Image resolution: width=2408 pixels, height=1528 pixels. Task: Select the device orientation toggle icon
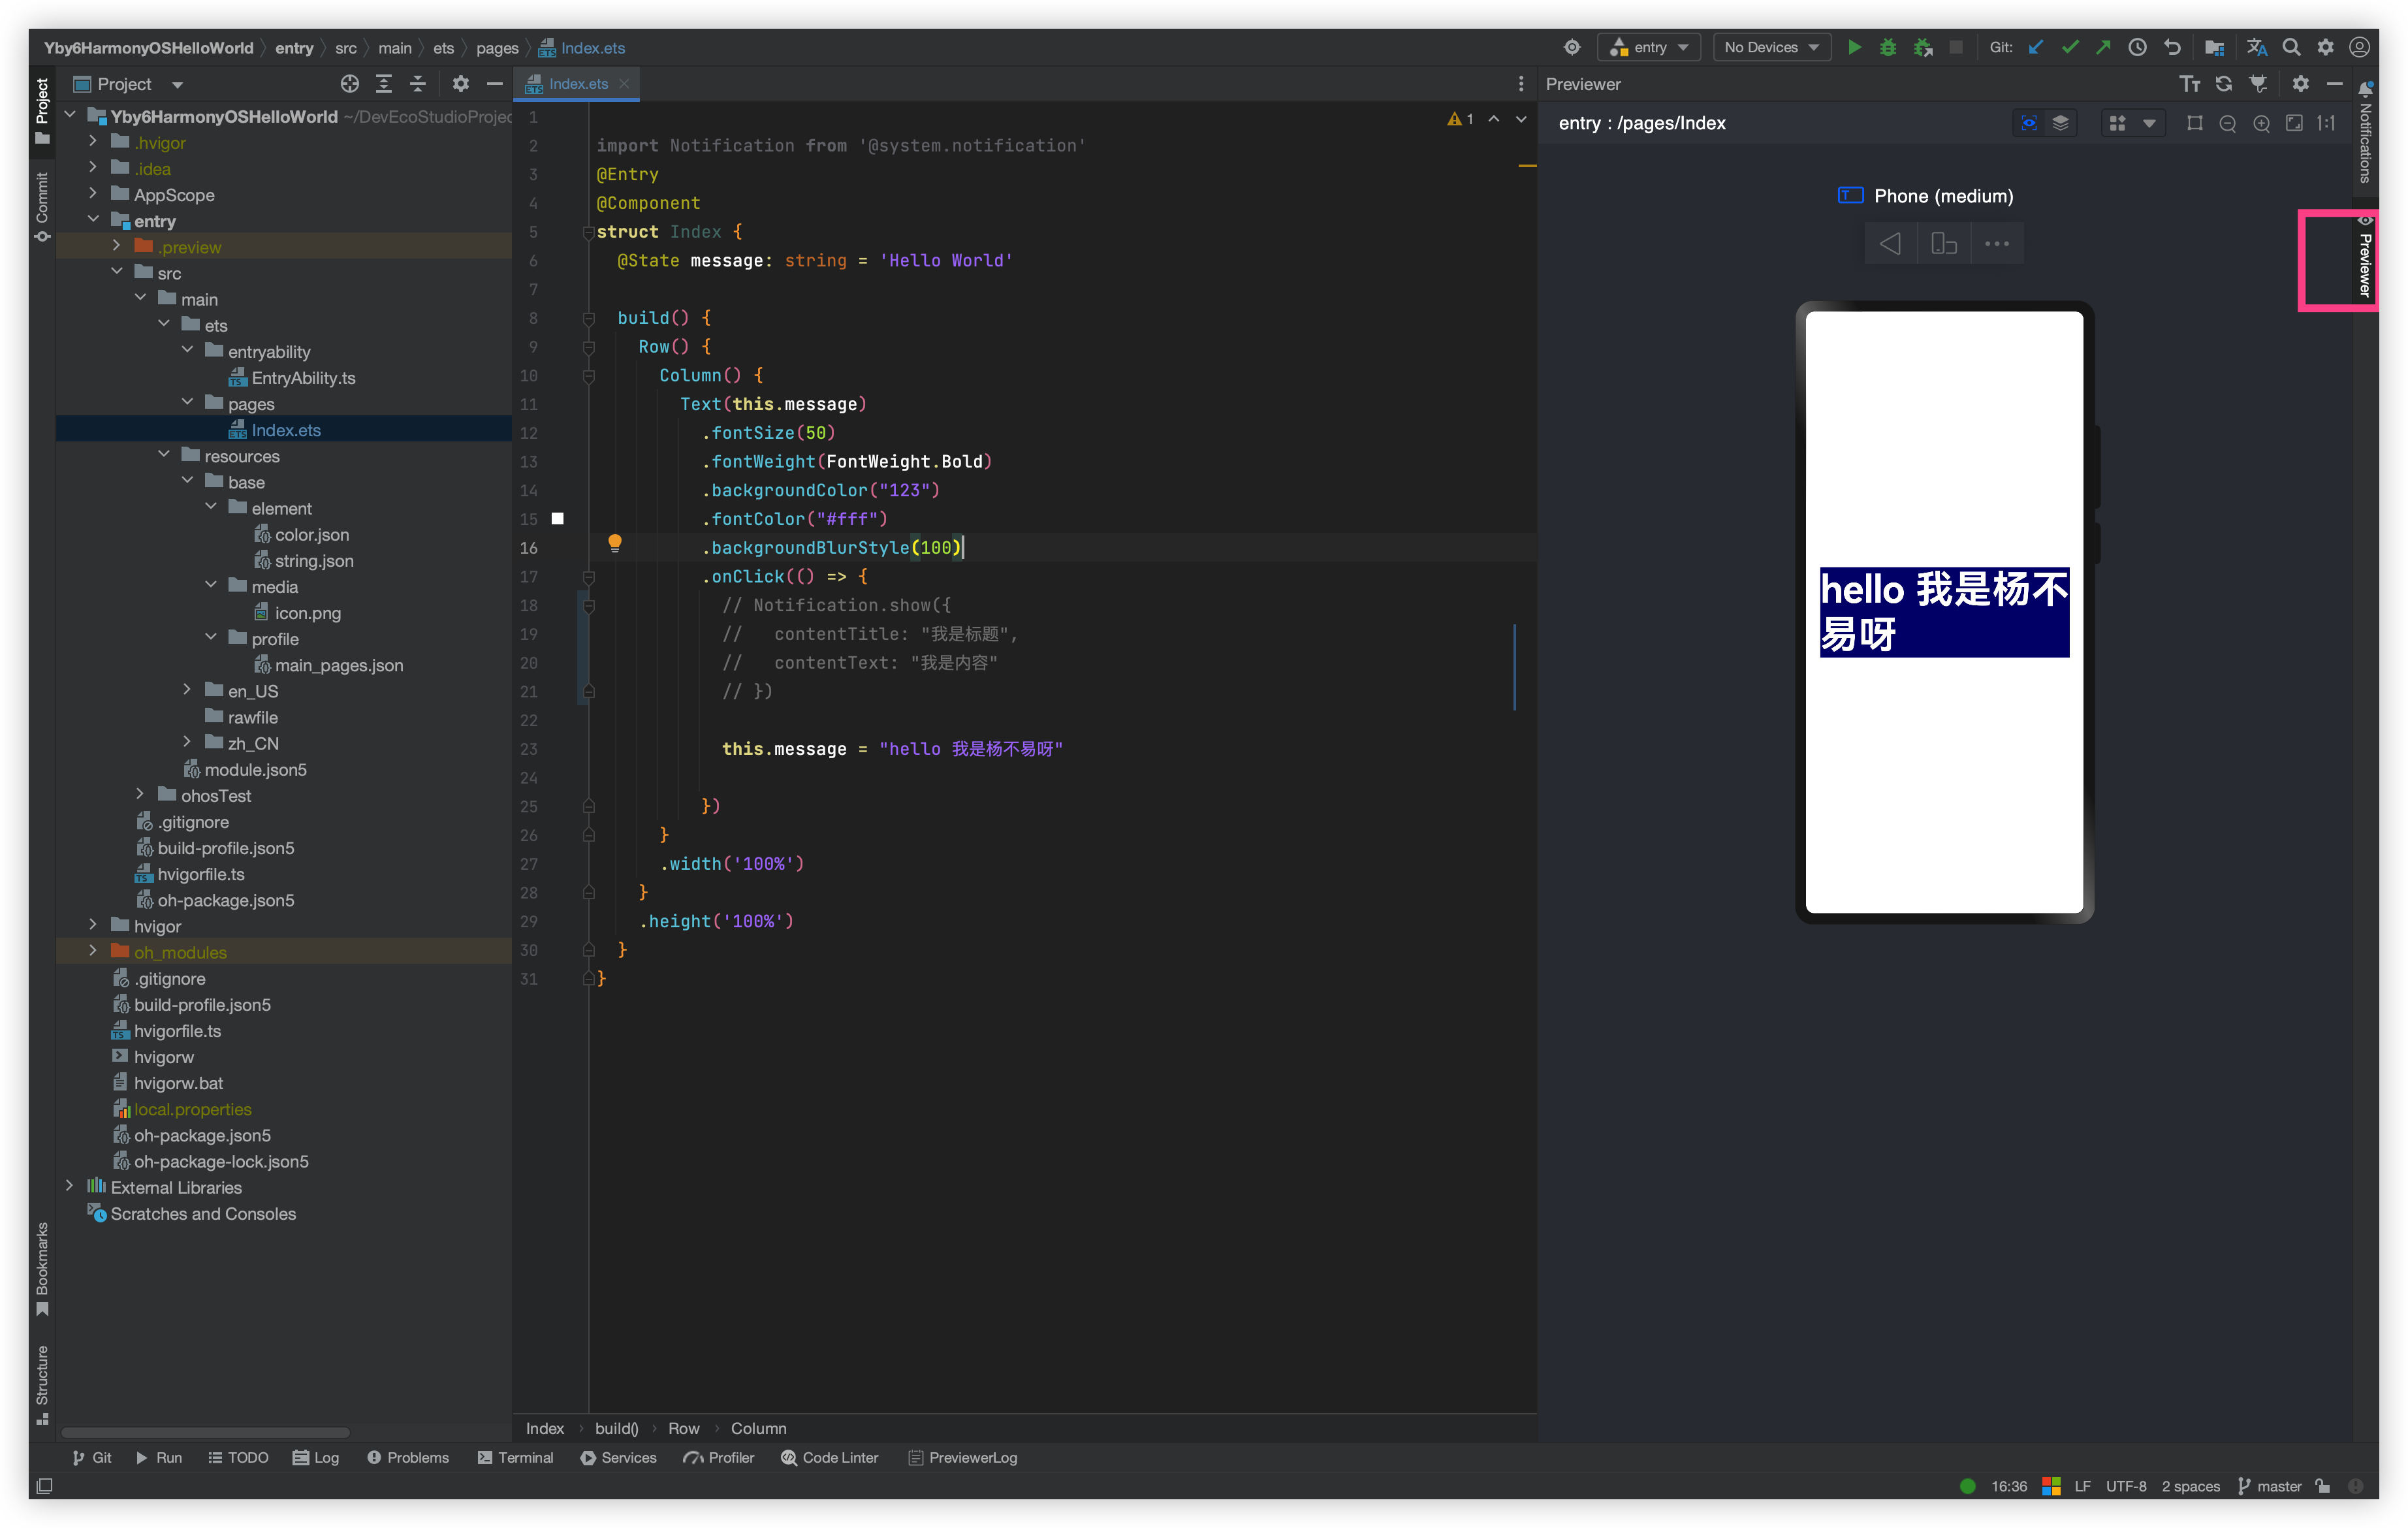click(1943, 244)
